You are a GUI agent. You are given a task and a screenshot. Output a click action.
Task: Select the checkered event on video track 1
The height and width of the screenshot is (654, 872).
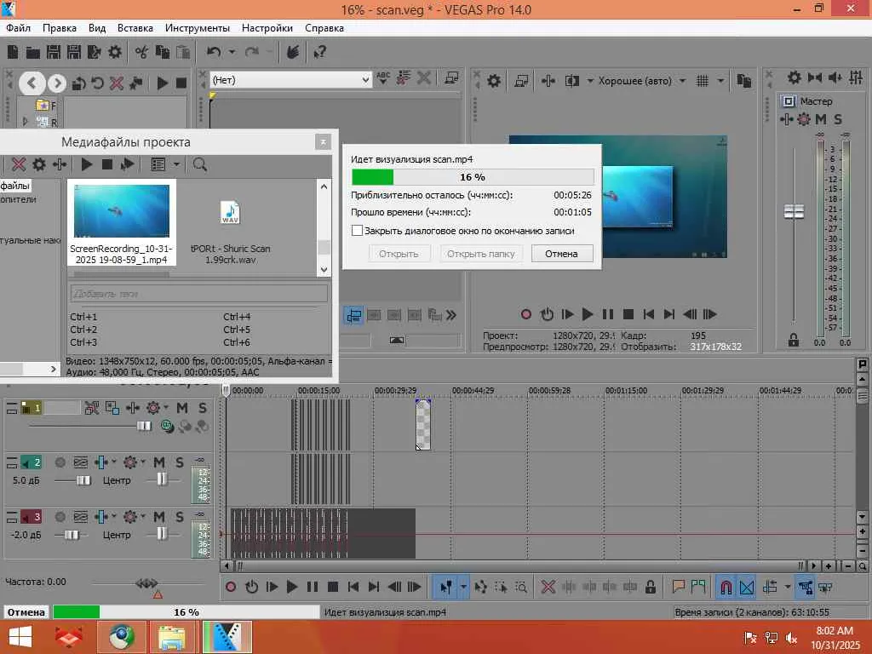click(422, 424)
